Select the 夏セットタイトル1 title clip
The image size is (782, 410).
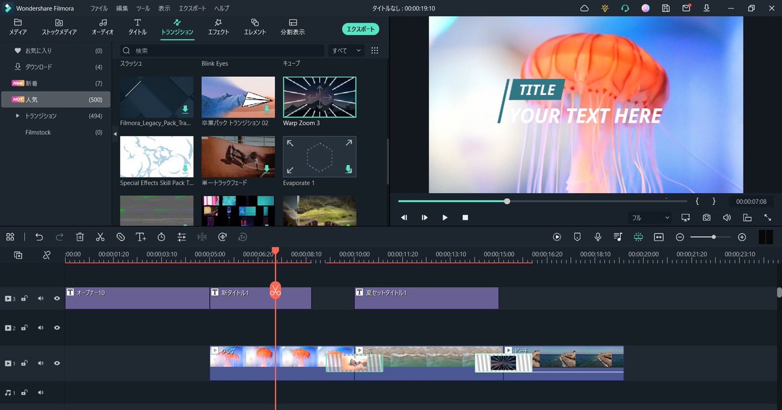pos(426,298)
